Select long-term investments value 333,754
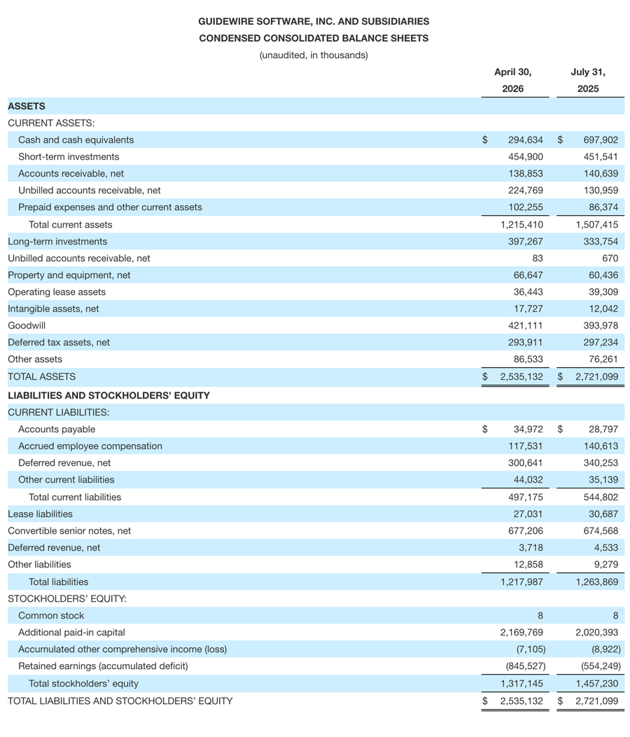Screen dimensions: 630x737 tap(601, 242)
